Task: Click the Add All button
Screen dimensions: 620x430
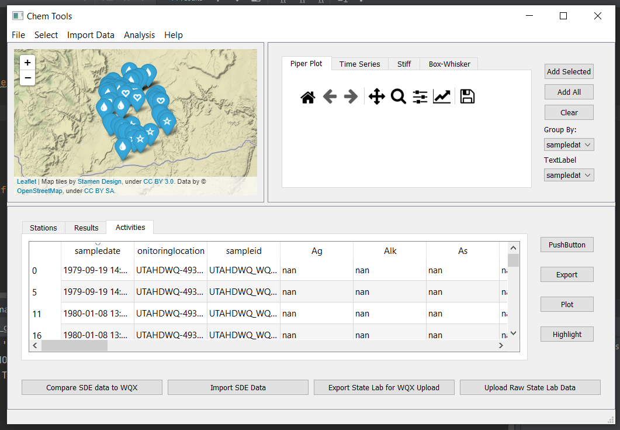Action: tap(569, 92)
